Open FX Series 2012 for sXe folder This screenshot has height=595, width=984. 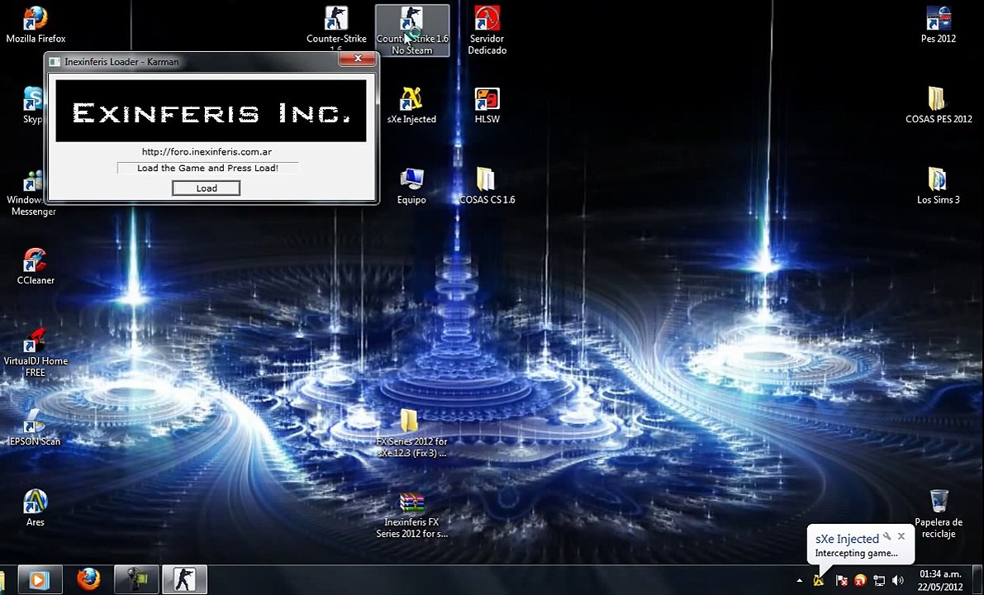tap(411, 434)
